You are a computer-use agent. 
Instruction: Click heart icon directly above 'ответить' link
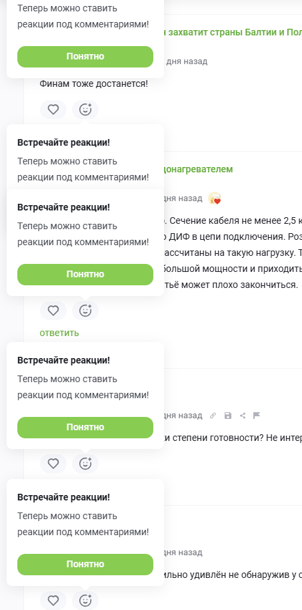click(x=53, y=311)
